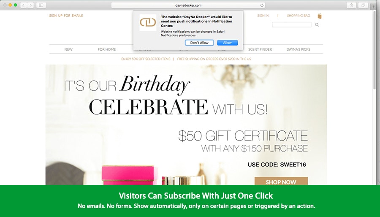Open the FOR HOME menu
Viewport: 380px width, 217px height.
(x=107, y=49)
